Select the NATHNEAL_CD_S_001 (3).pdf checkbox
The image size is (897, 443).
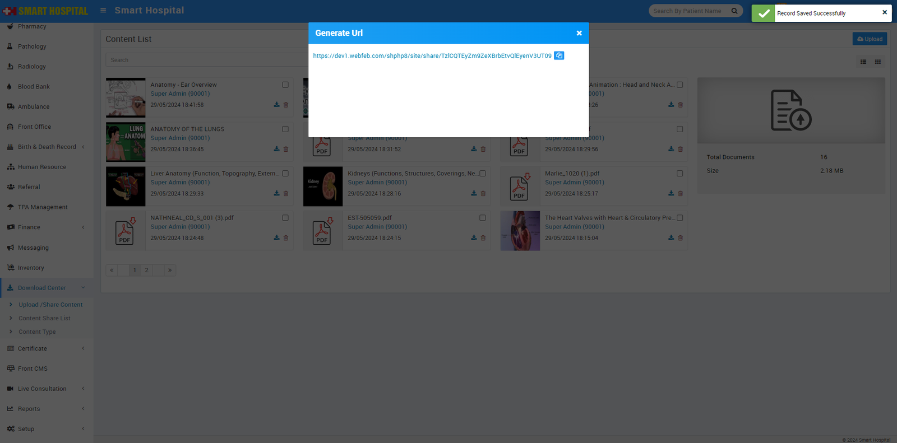(x=285, y=218)
